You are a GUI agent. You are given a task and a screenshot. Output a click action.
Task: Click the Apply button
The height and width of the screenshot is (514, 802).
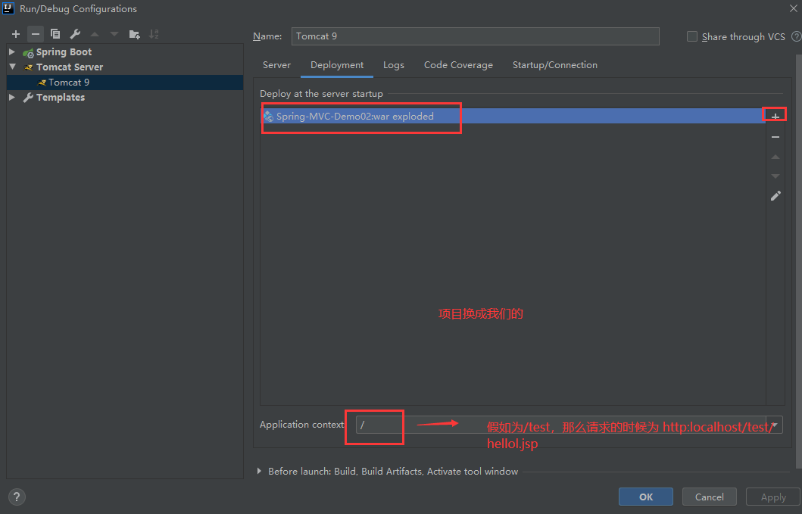click(x=773, y=497)
